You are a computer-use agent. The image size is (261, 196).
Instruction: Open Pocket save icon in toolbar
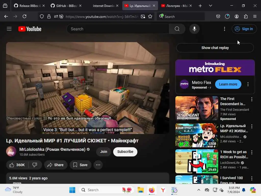click(x=218, y=16)
